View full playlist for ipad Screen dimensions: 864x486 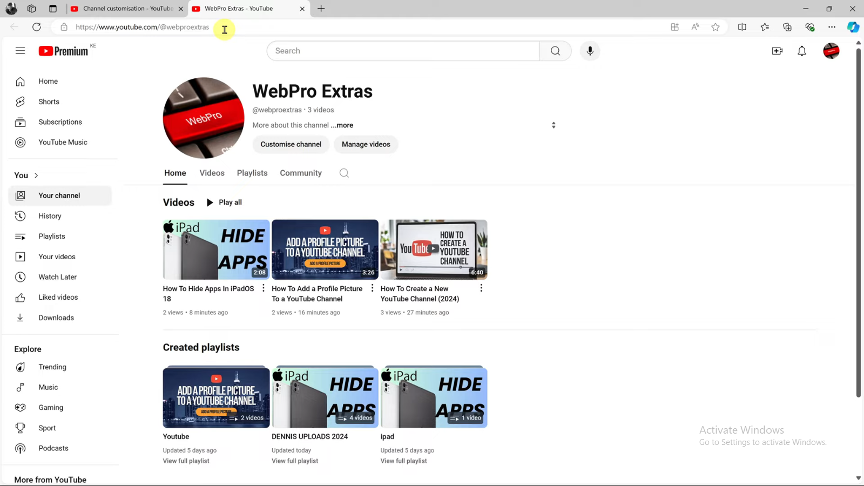click(x=403, y=461)
